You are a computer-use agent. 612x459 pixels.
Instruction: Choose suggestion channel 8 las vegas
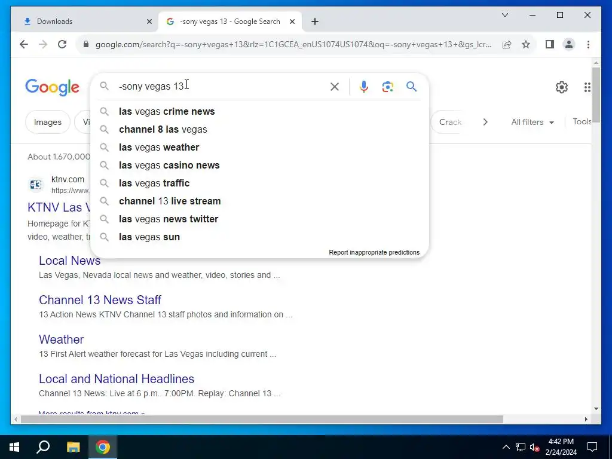pyautogui.click(x=259, y=130)
